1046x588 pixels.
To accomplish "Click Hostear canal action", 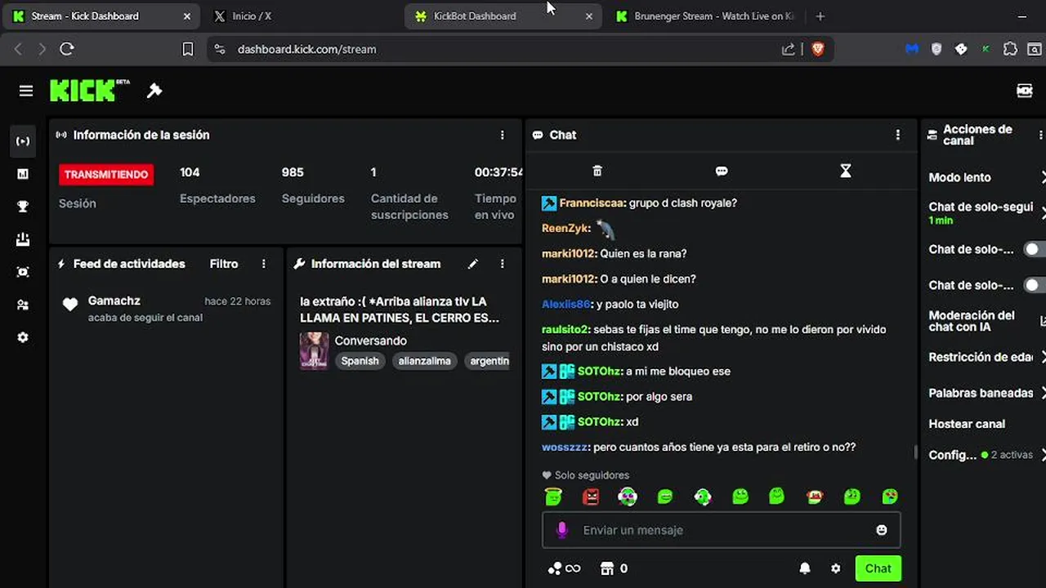I will [x=967, y=424].
